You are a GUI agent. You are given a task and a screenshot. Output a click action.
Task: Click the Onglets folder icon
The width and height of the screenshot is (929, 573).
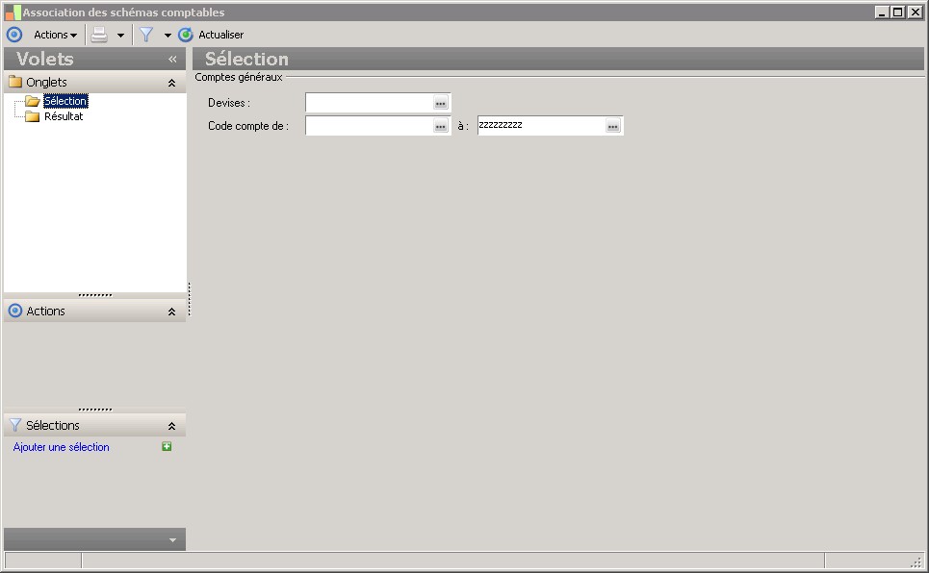point(15,82)
